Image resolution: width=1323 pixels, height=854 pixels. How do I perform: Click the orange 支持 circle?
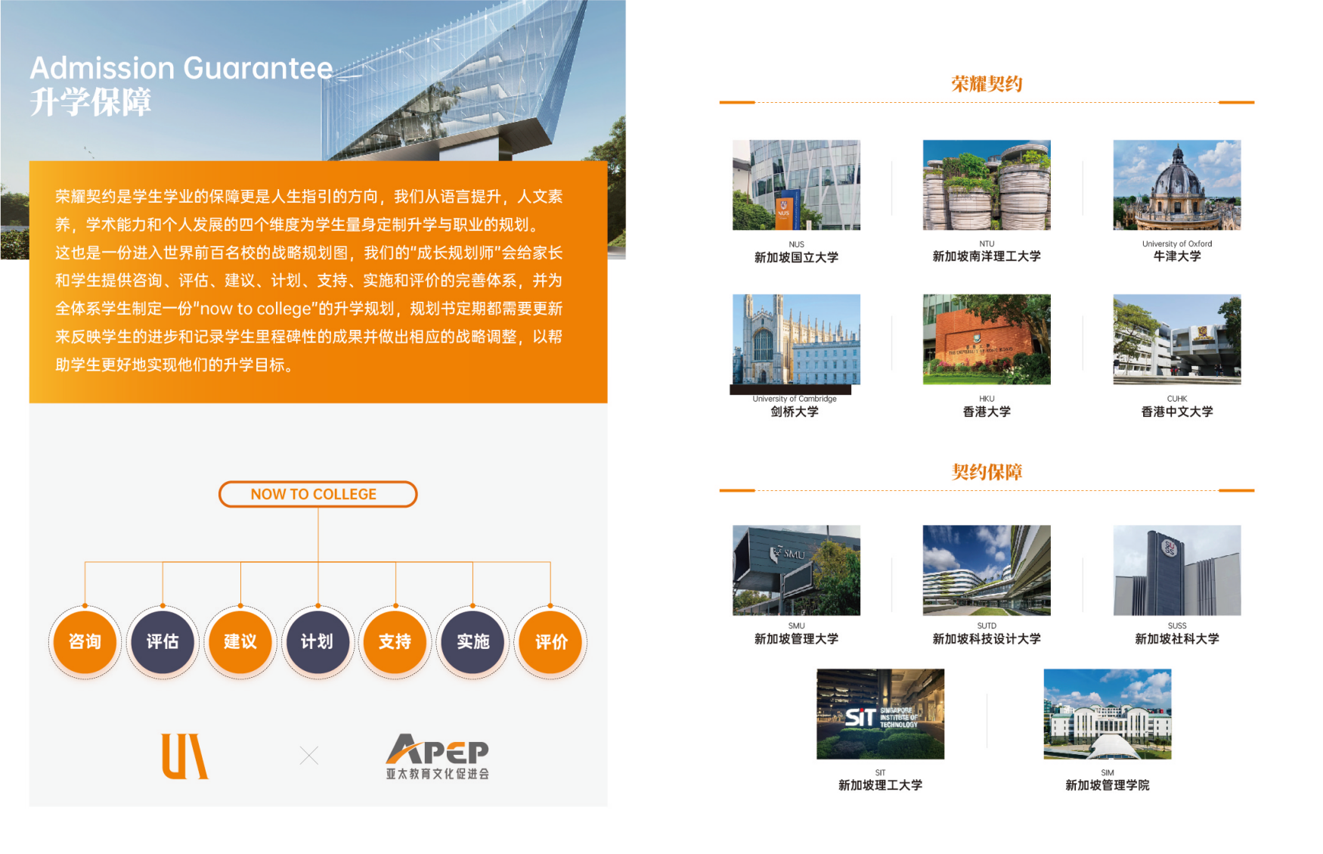[x=395, y=641]
